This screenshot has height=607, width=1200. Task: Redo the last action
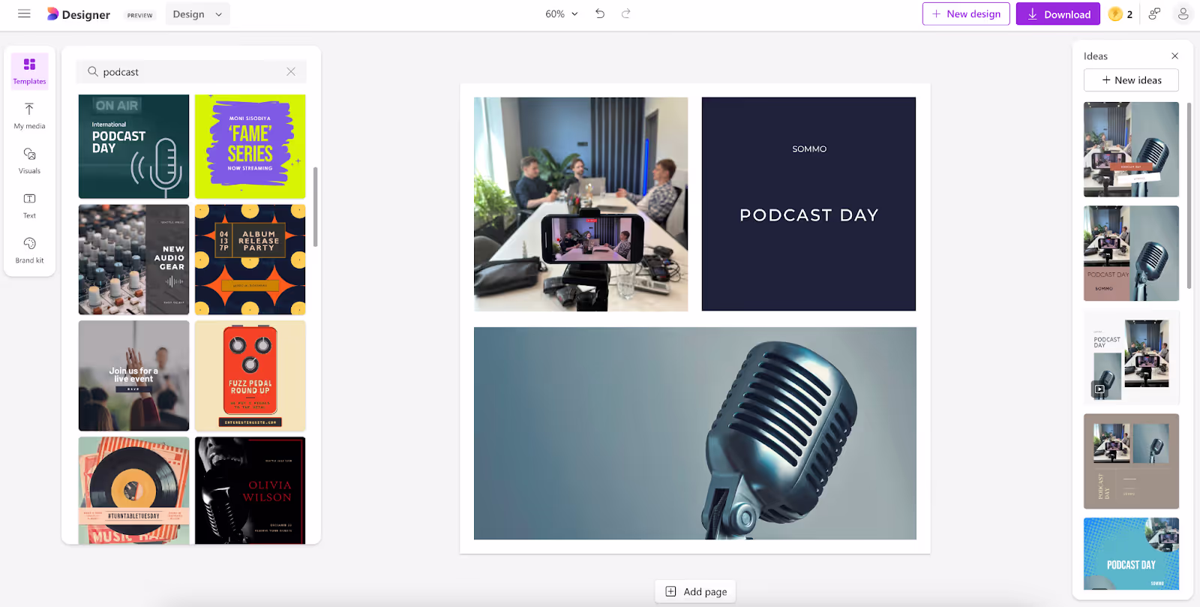[x=625, y=14]
